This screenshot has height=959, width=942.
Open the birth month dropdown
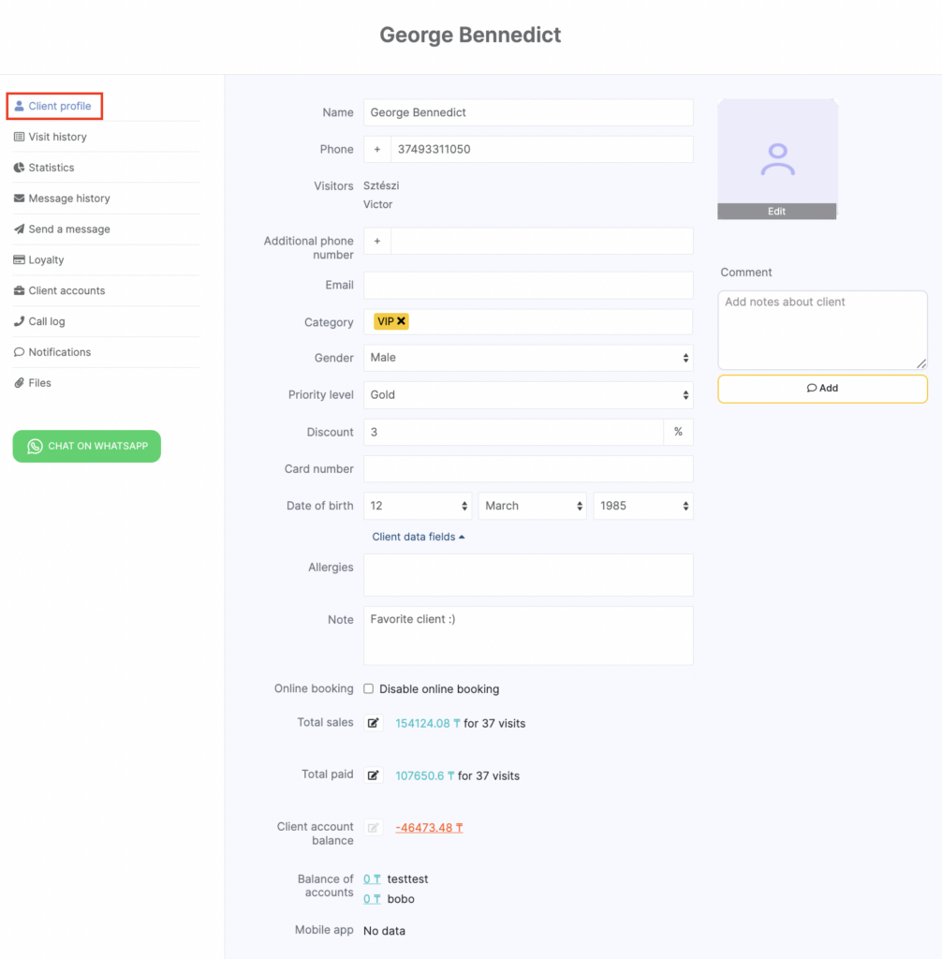pos(532,506)
